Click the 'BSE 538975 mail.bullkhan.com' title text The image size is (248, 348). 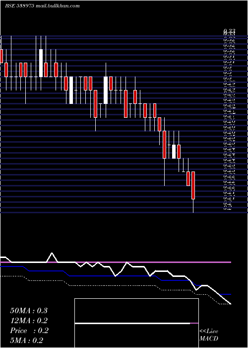click(x=42, y=6)
